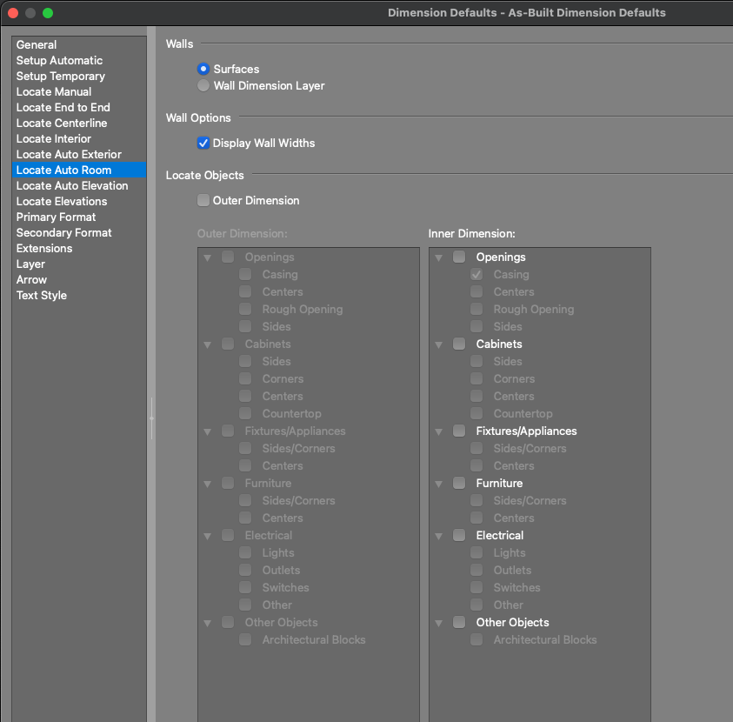Select the Wall Dimension Layer radio option
This screenshot has height=722, width=733.
tap(203, 86)
